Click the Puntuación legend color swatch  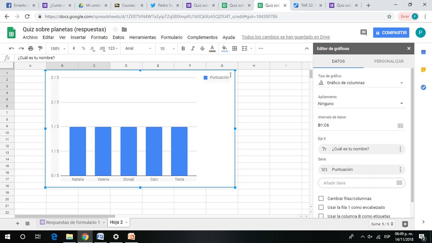[x=206, y=77]
